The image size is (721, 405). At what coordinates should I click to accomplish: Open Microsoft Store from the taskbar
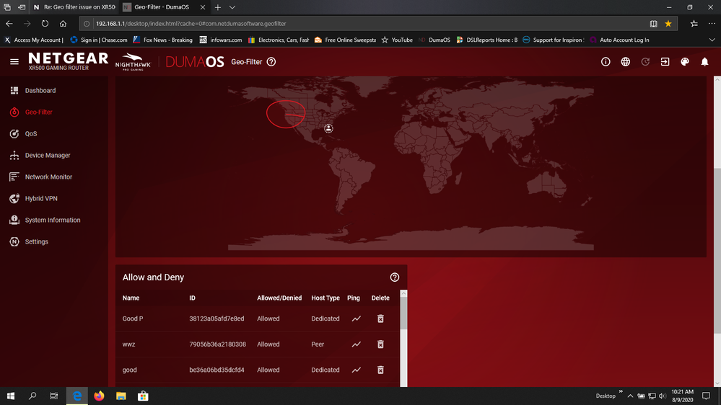(143, 396)
